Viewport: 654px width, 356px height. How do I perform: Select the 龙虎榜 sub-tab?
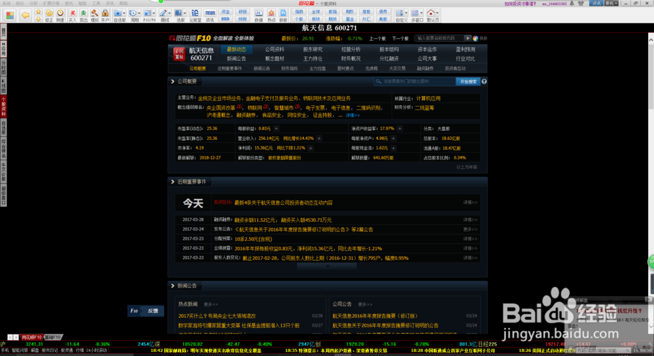pos(371,69)
